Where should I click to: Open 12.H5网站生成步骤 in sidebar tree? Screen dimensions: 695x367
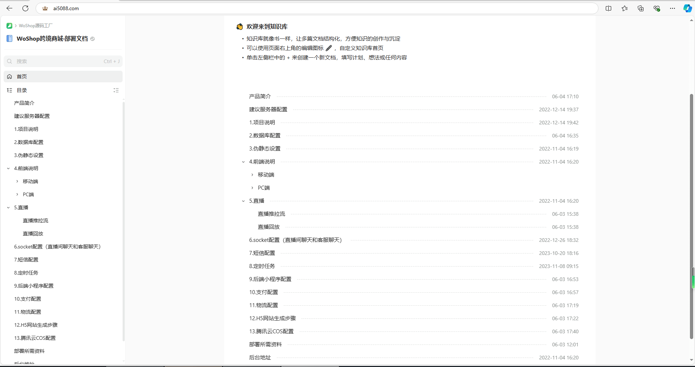pos(36,325)
